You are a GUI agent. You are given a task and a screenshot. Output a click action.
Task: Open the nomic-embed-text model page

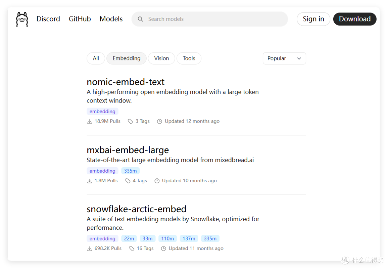[125, 82]
